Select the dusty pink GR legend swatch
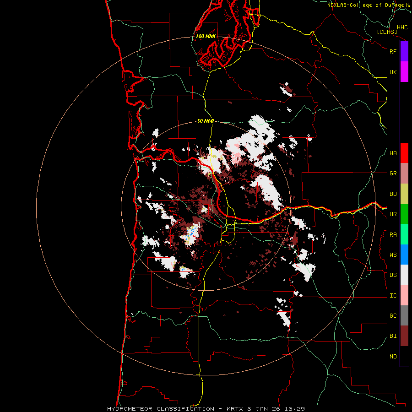 [404, 173]
